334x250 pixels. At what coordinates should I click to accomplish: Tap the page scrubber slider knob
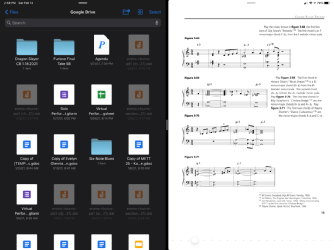click(x=195, y=240)
